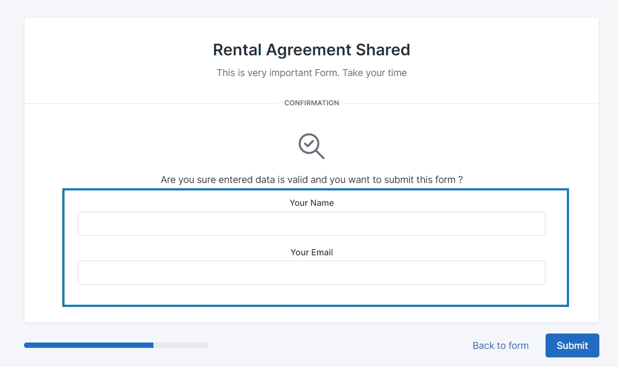The width and height of the screenshot is (618, 367).
Task: Focus the Your Email input field
Action: pos(311,272)
